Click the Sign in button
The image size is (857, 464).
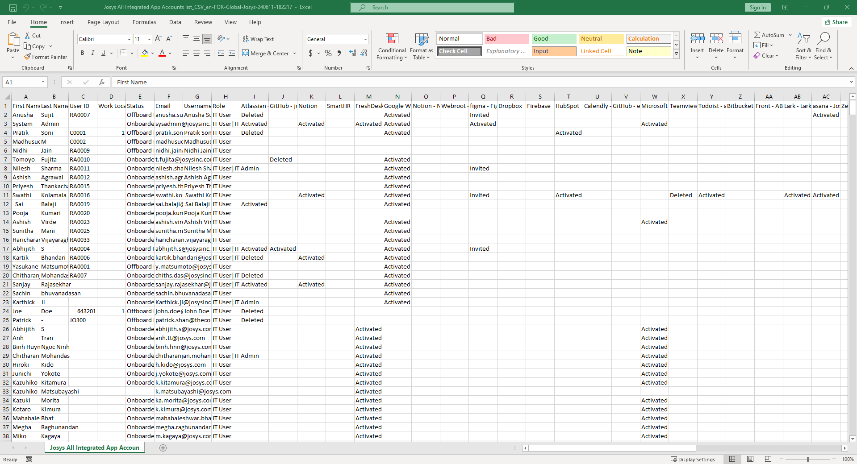coord(757,7)
